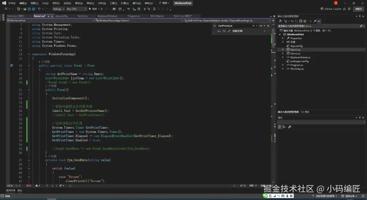Screen dimensions: 367x200
Task: Click the Solution Explorer wrench properties icon
Action: pos(315,21)
